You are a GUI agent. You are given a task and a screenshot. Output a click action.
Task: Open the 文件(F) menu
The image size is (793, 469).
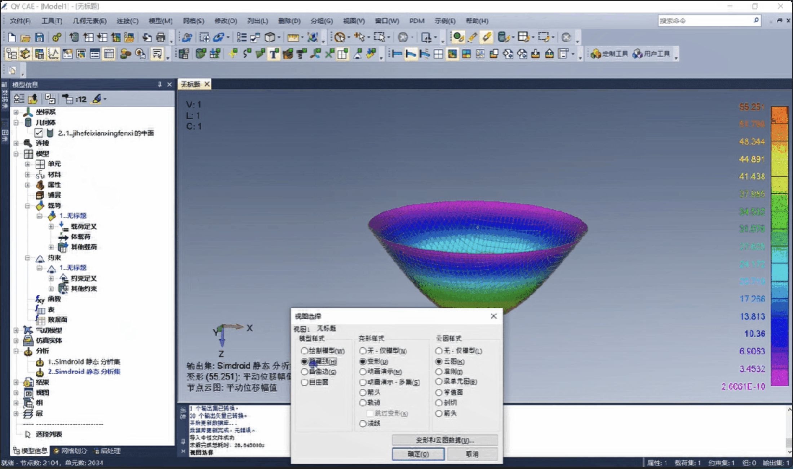[x=20, y=21]
